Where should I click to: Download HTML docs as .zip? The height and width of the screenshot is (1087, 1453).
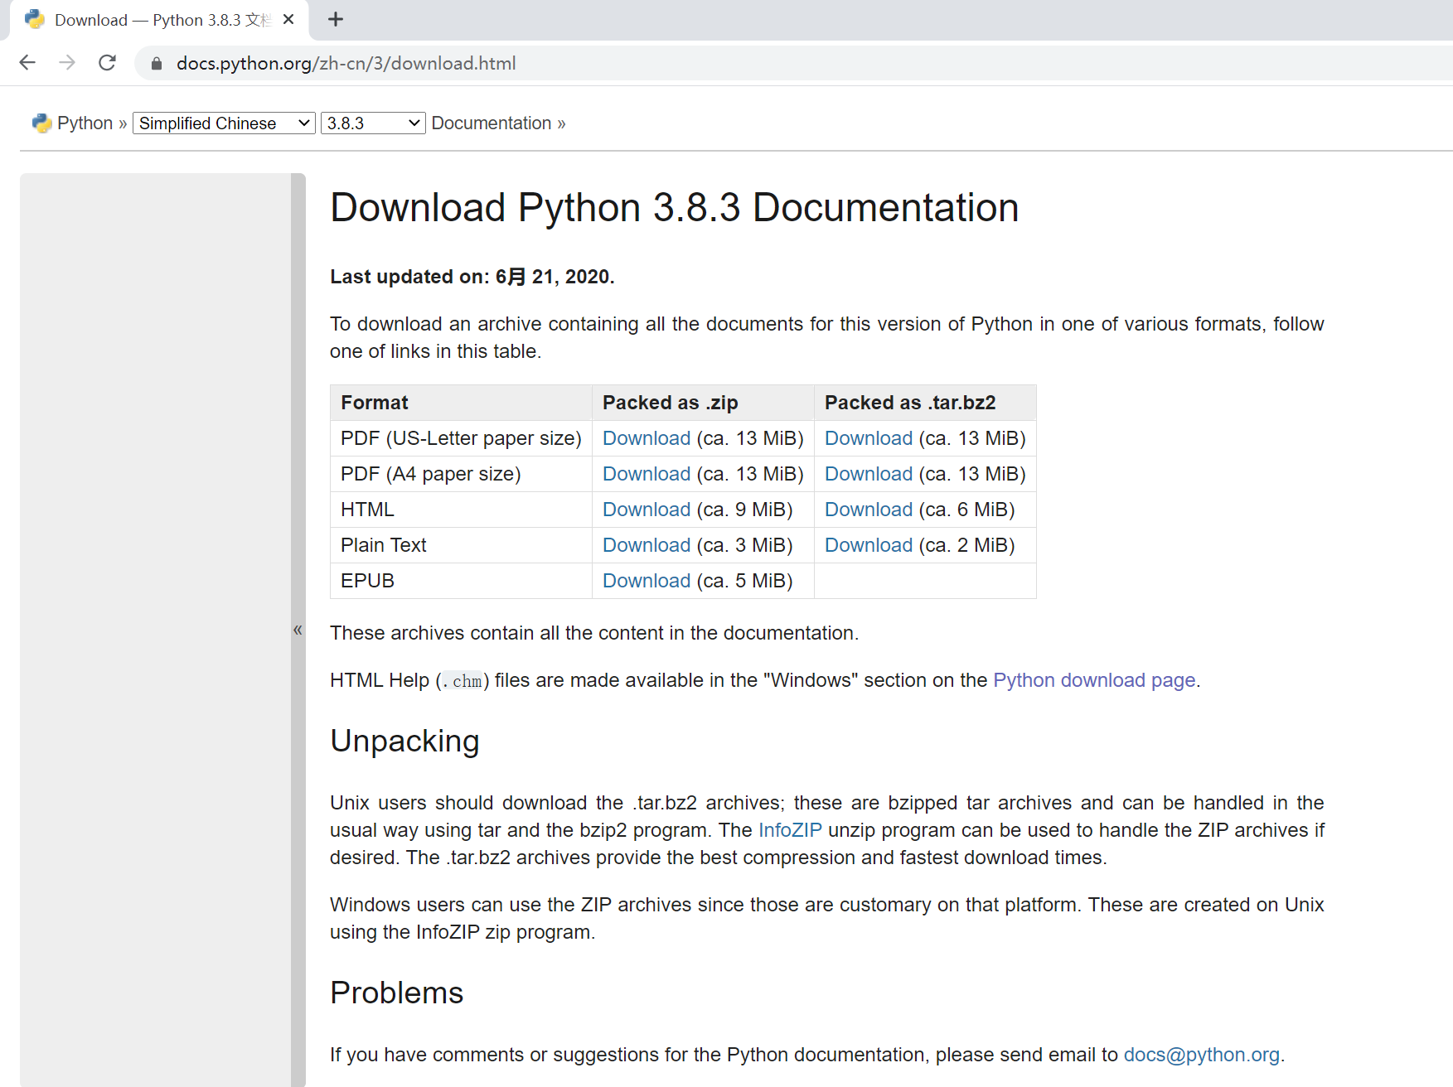point(647,510)
